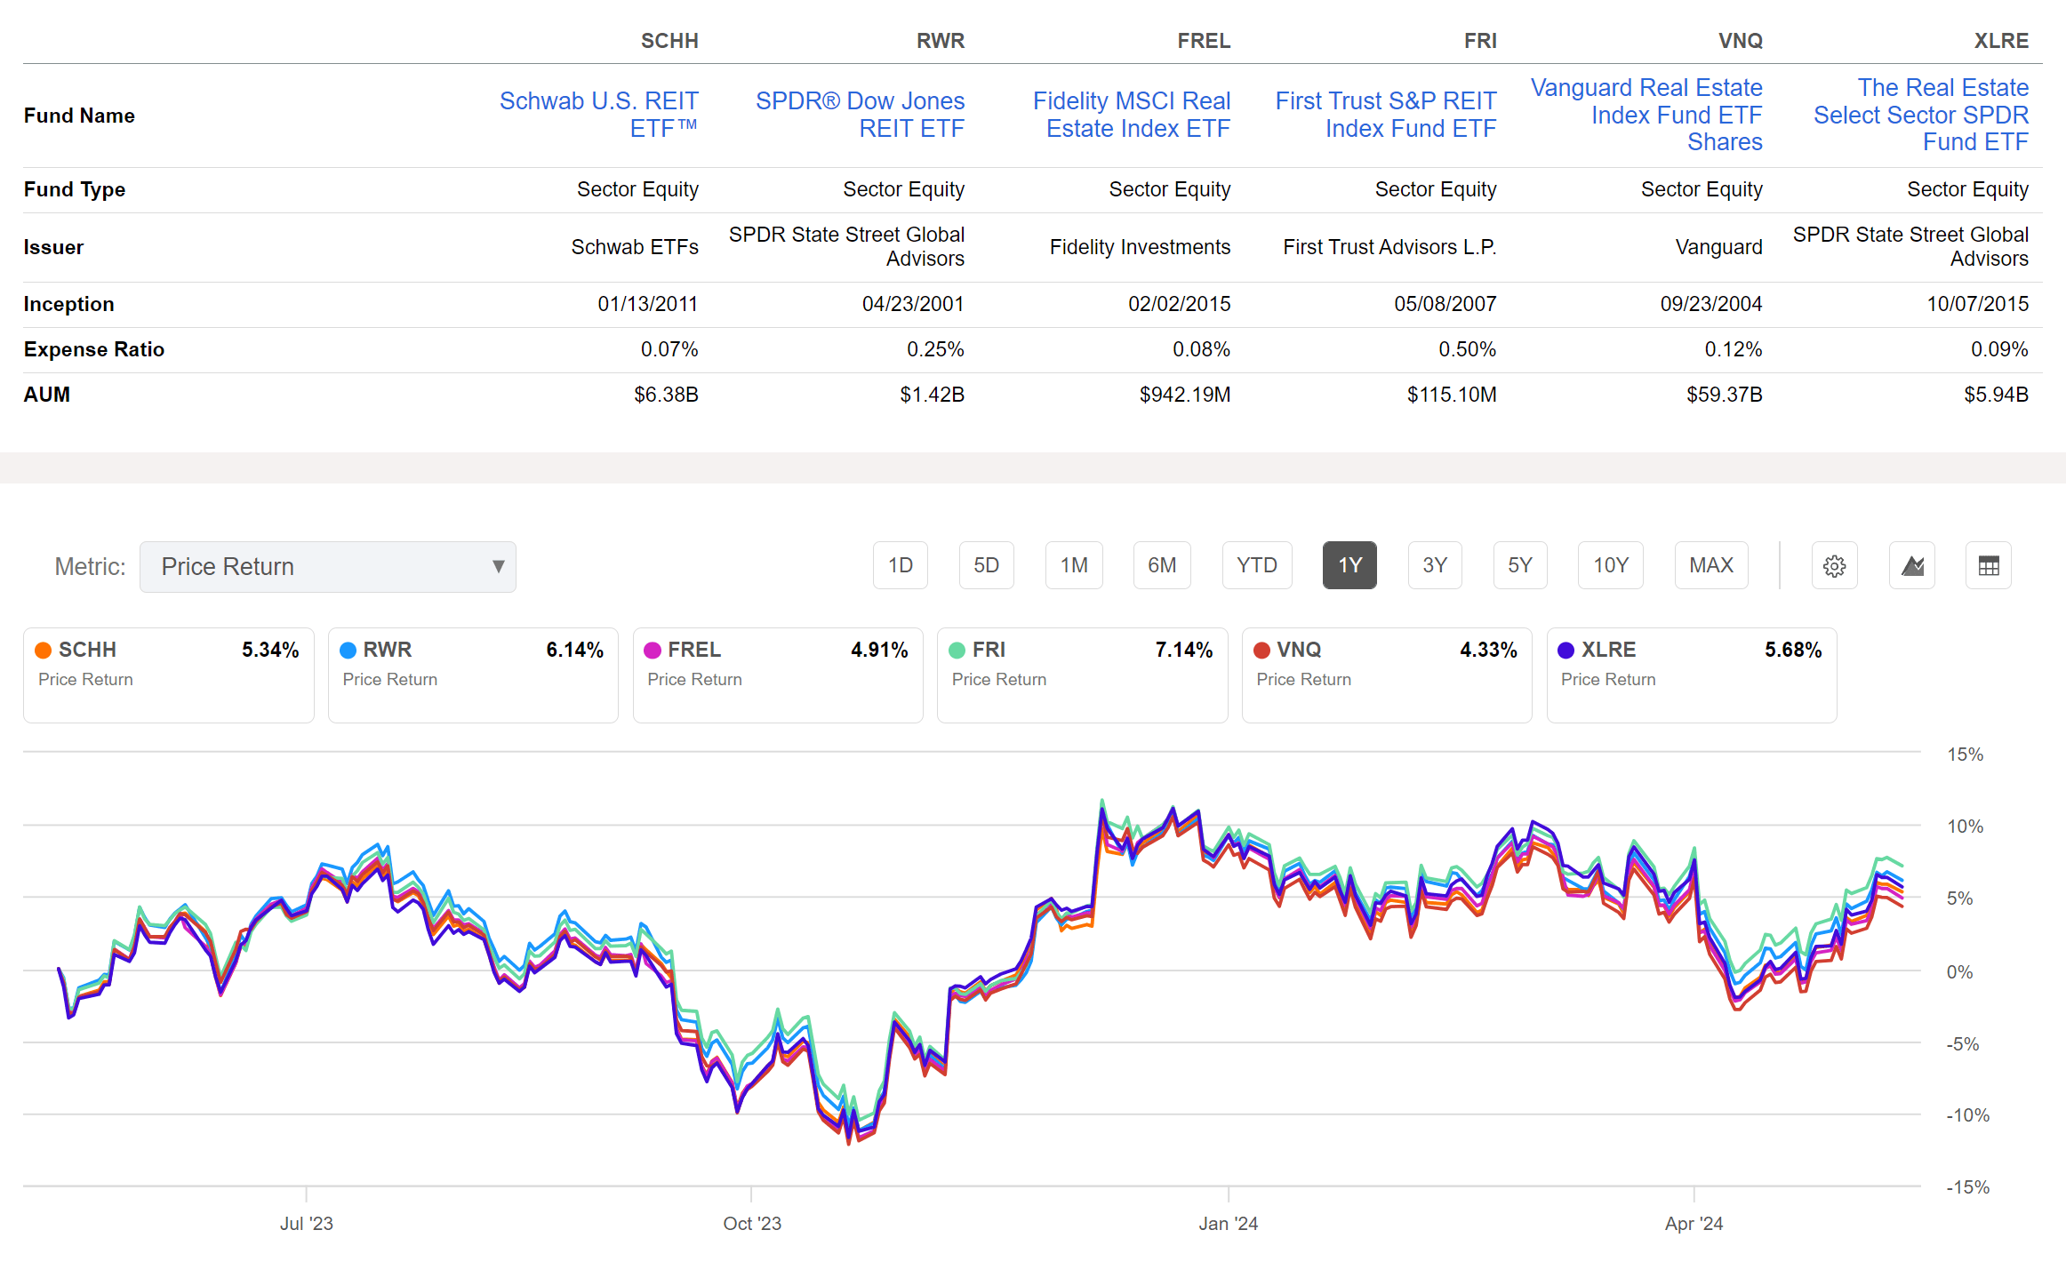The width and height of the screenshot is (2066, 1262).
Task: Open the chart settings gear icon
Action: [1835, 565]
